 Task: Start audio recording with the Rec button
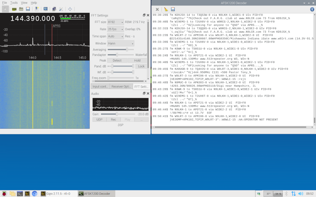pyautogui.click(x=114, y=119)
